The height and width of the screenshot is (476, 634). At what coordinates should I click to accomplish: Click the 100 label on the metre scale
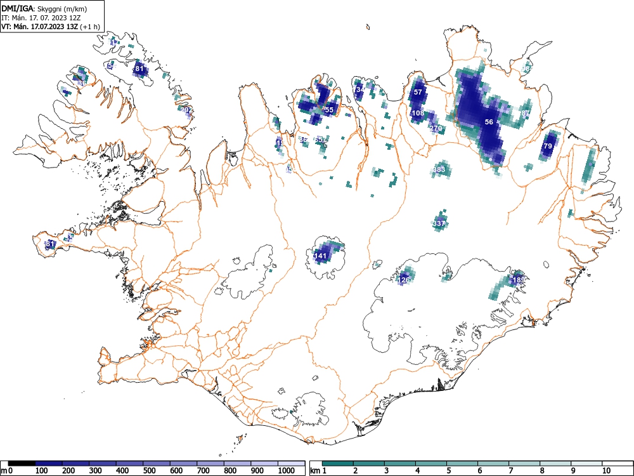(x=42, y=471)
